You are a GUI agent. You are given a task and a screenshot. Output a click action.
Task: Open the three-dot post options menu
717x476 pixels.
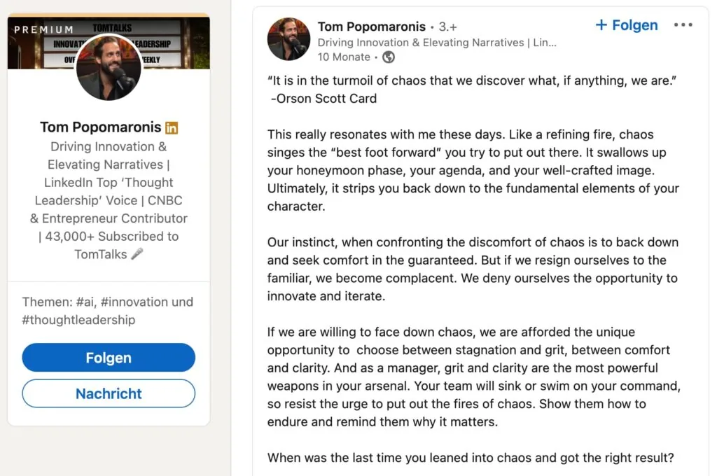683,25
